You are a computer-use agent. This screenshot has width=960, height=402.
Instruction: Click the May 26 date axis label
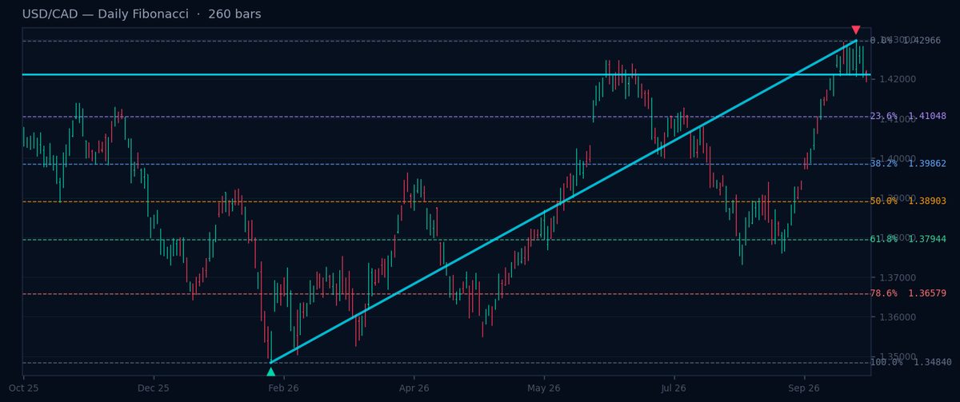pos(544,388)
